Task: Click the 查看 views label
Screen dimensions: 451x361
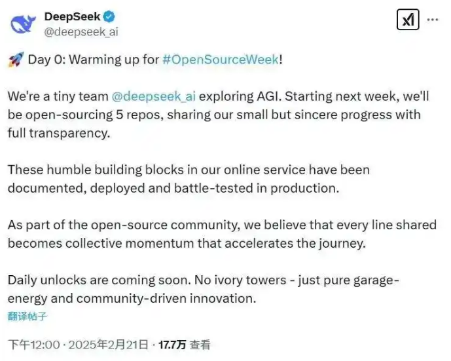Action: [x=200, y=345]
